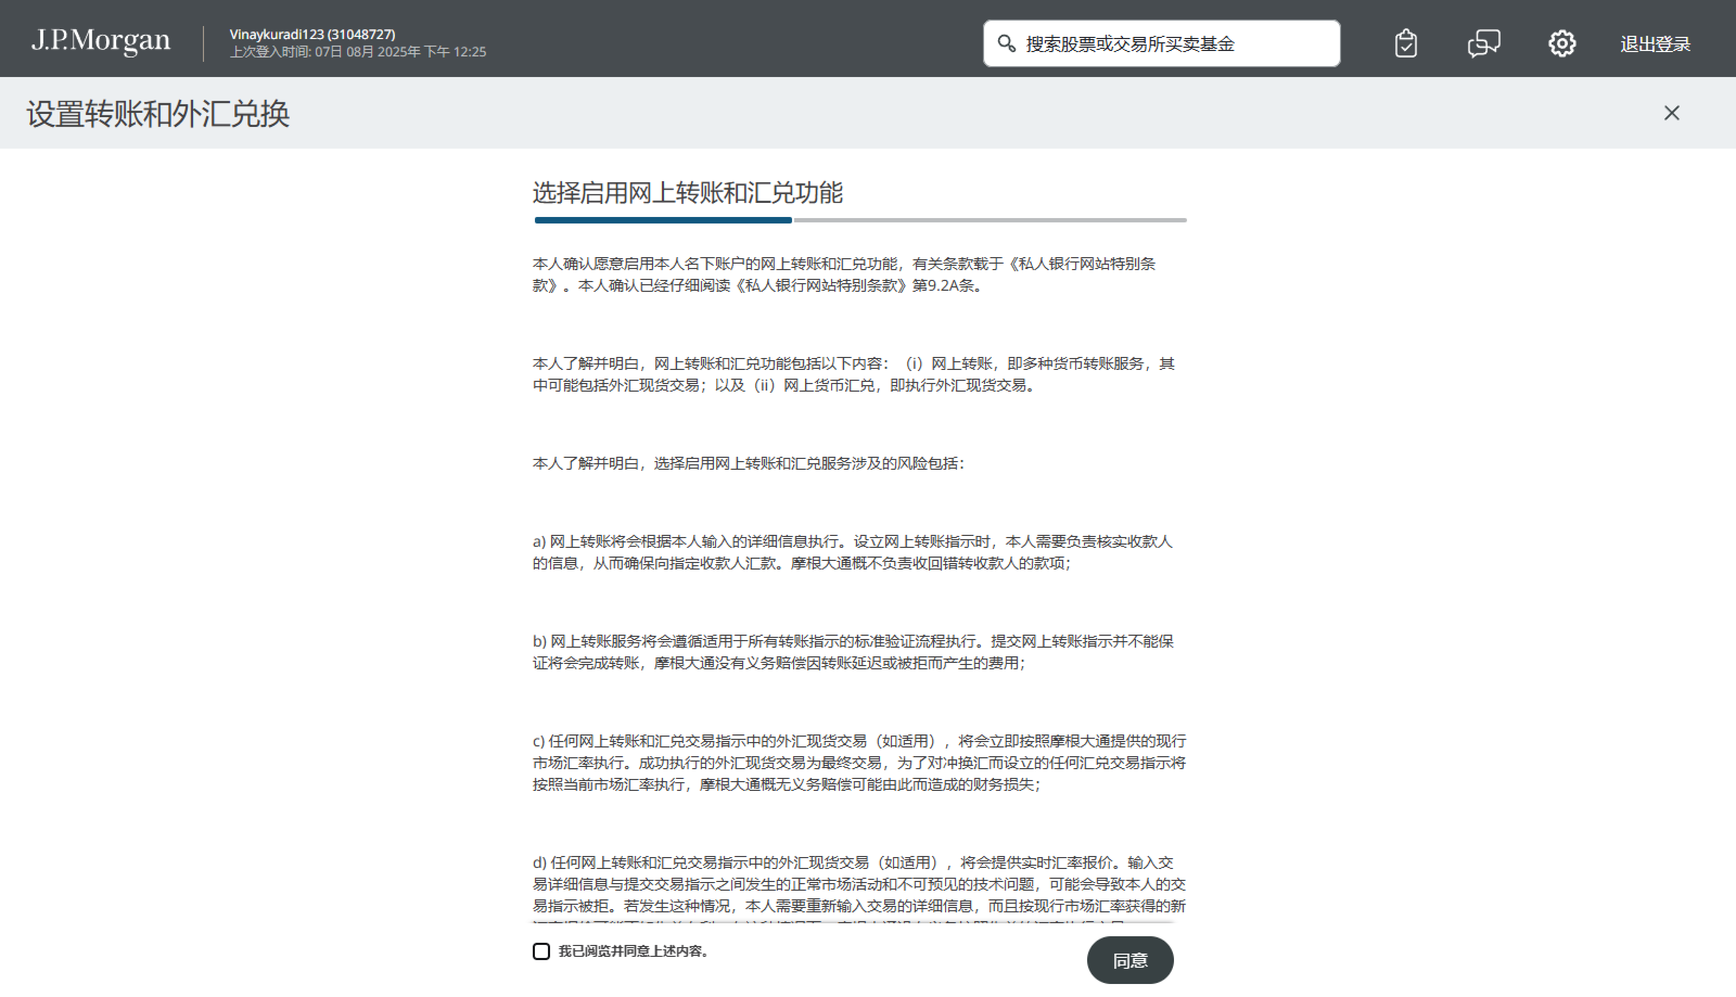Viewport: 1736px width, 997px height.
Task: Click the step progress bar
Action: point(860,220)
